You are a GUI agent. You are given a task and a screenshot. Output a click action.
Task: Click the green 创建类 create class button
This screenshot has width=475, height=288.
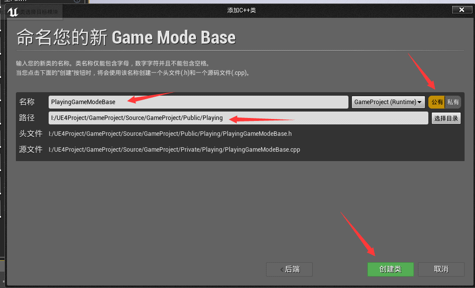[x=391, y=269]
